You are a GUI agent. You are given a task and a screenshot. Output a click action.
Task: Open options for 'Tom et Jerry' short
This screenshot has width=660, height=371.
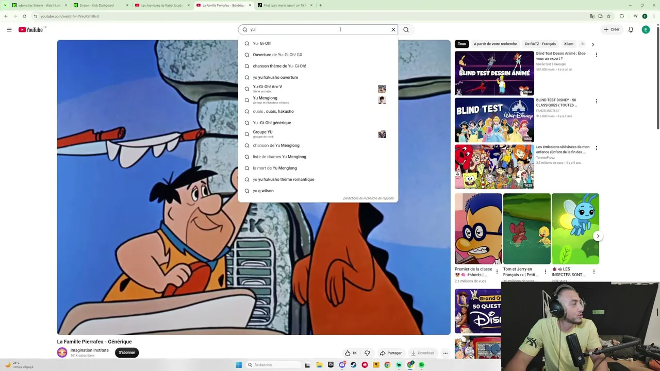pyautogui.click(x=546, y=272)
